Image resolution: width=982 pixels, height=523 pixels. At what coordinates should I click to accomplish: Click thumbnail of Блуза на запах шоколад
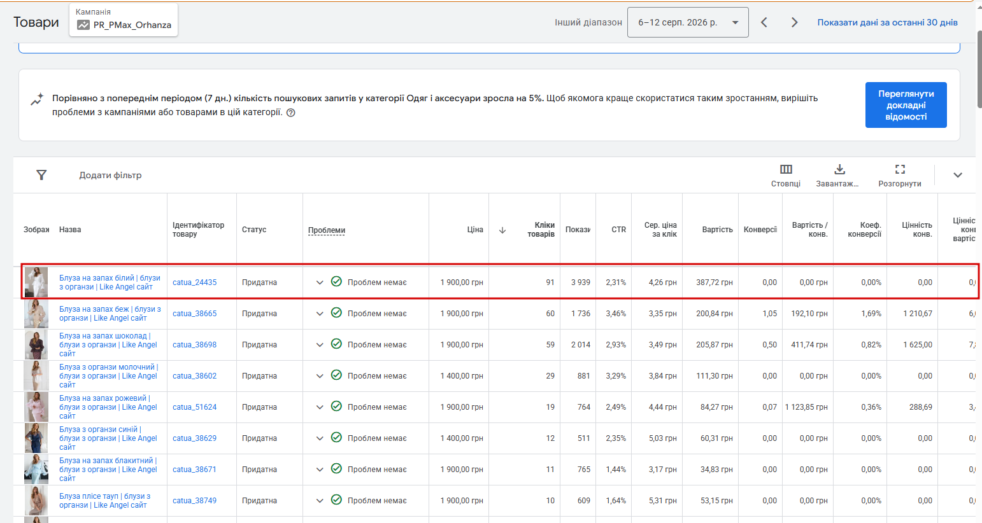pos(36,345)
